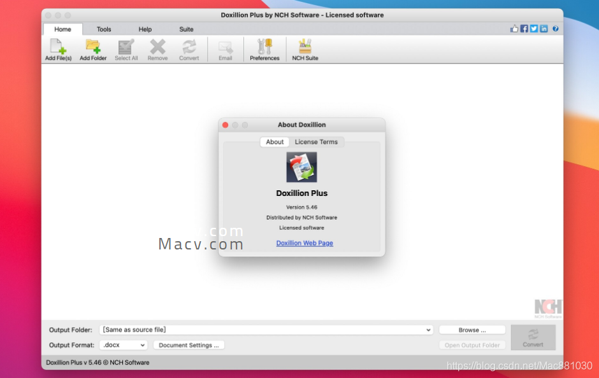
Task: Click the status bar text Doxillion Plus v 5.46
Action: [x=97, y=362]
